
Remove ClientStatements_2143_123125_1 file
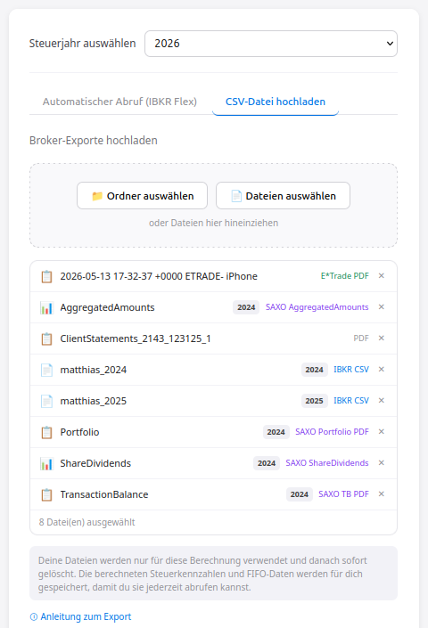coord(382,338)
